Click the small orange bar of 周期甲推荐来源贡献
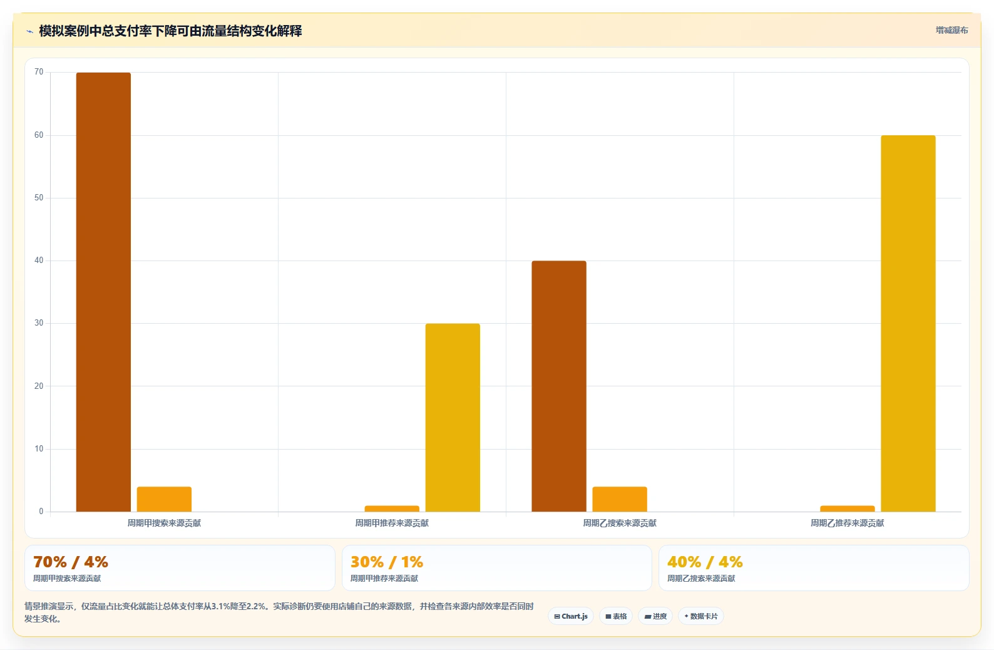994x650 pixels. [x=392, y=508]
